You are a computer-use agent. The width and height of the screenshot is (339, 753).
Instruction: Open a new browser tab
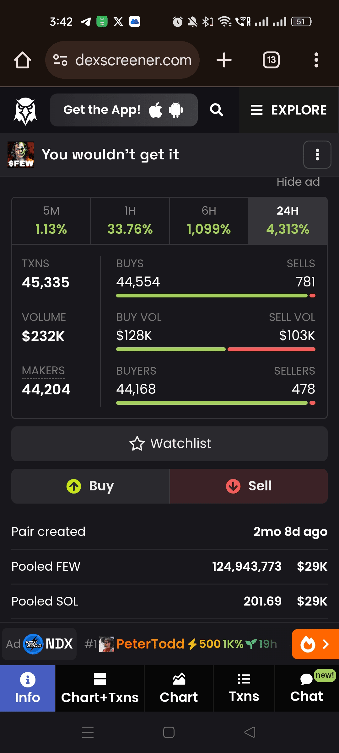coord(224,60)
